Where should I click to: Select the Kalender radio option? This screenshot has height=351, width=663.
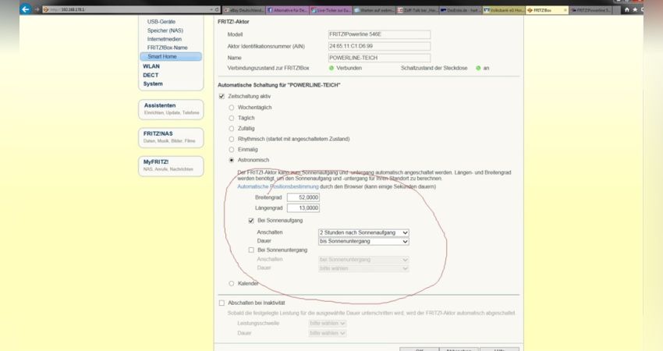click(x=232, y=284)
